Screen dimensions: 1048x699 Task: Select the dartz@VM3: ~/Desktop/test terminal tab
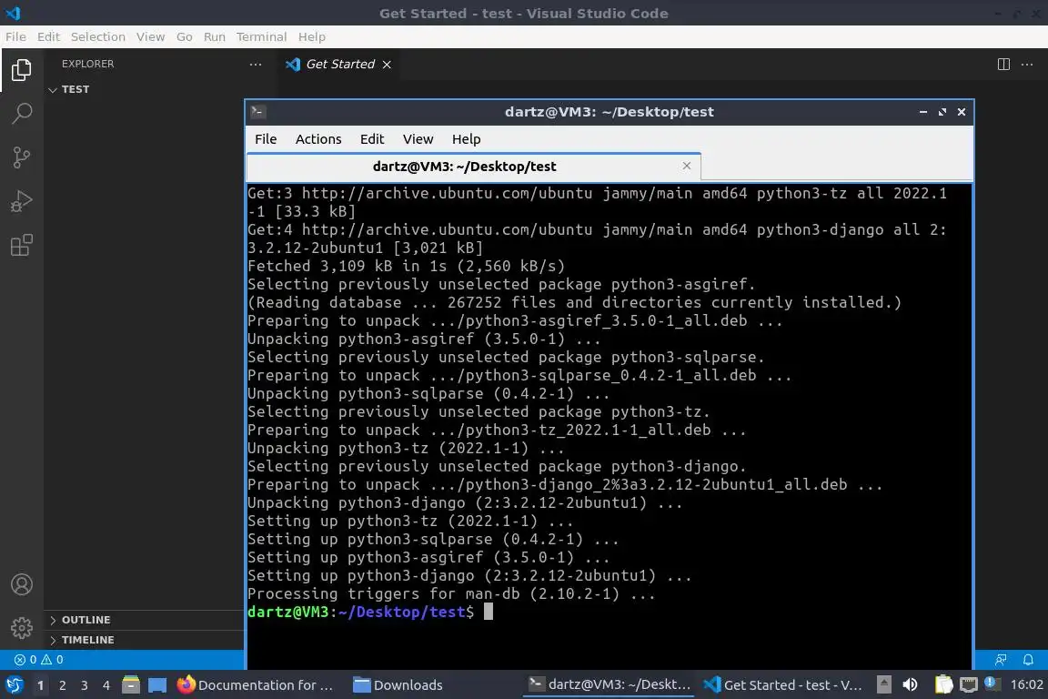click(474, 167)
